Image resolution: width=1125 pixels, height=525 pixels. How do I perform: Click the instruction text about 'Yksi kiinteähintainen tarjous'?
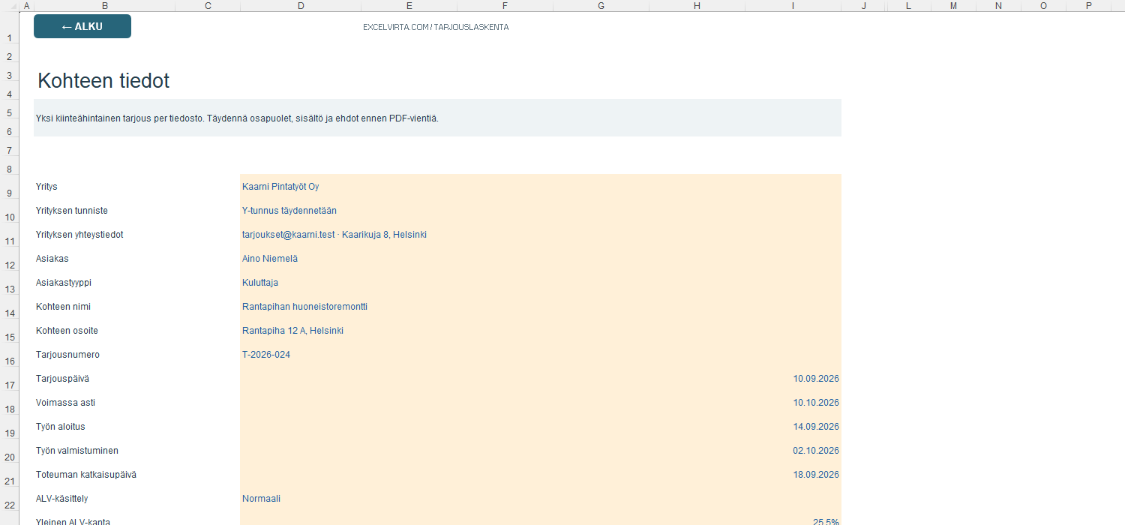237,118
